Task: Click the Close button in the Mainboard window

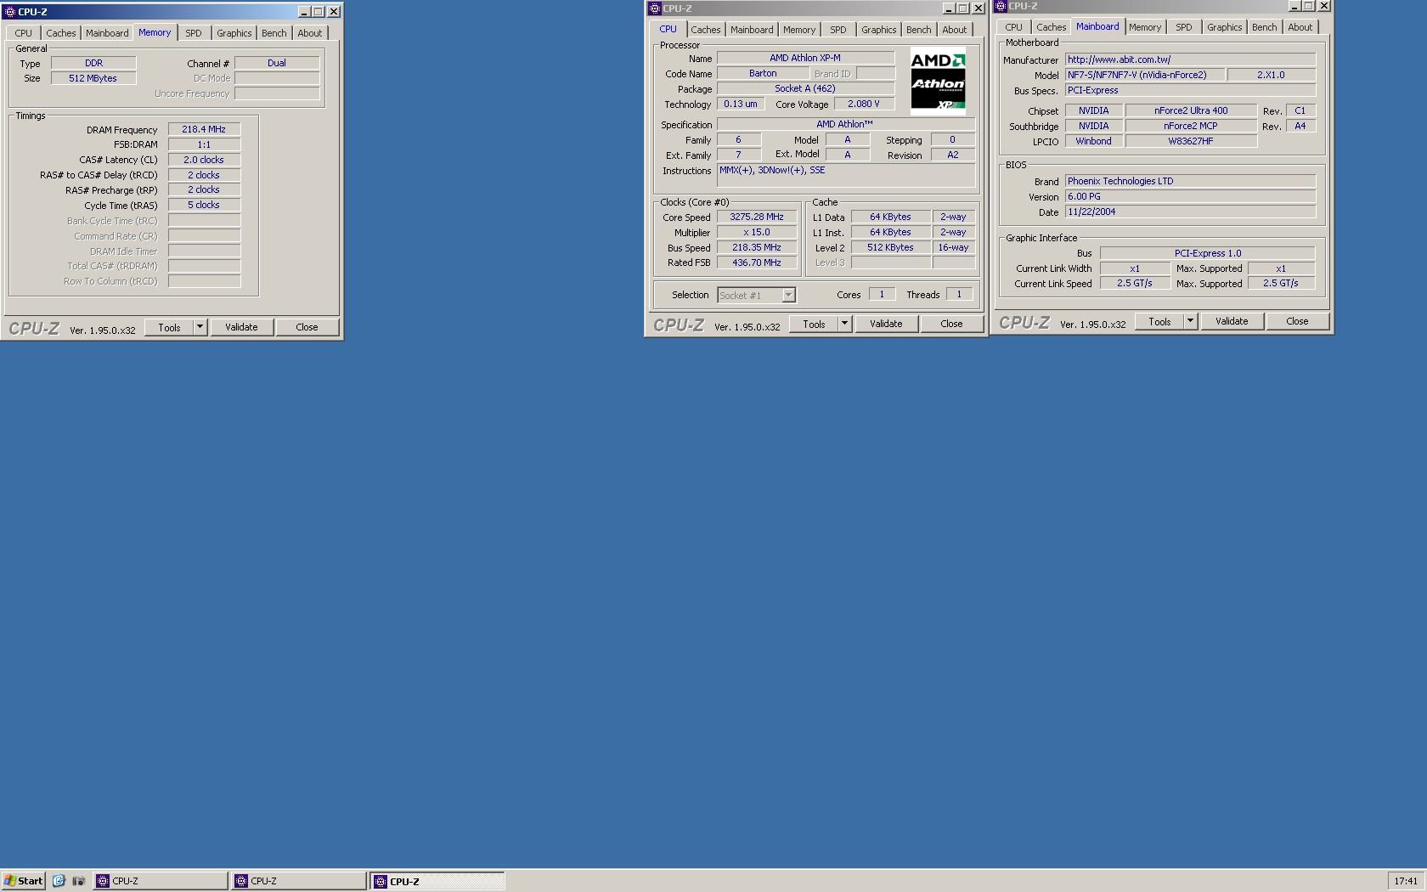Action: (x=1297, y=321)
